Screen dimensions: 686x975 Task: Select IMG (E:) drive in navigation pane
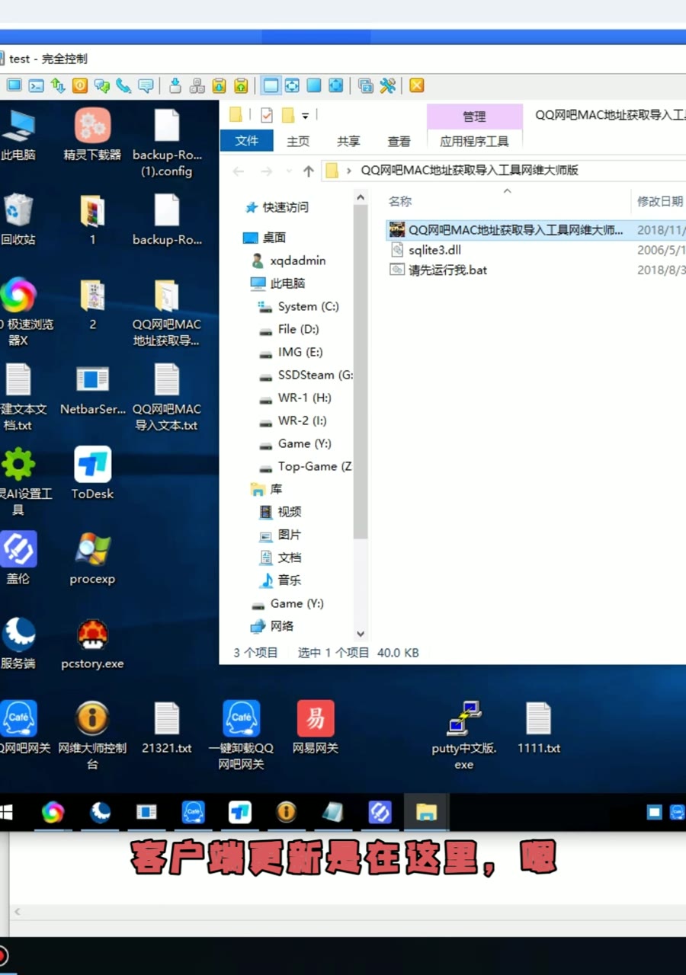[x=300, y=352]
